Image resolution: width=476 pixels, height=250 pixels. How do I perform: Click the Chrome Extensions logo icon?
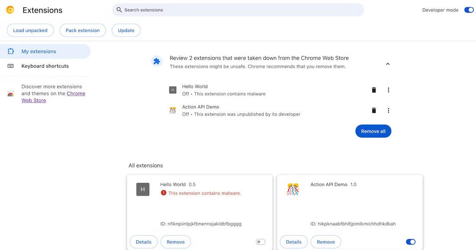(x=10, y=9)
